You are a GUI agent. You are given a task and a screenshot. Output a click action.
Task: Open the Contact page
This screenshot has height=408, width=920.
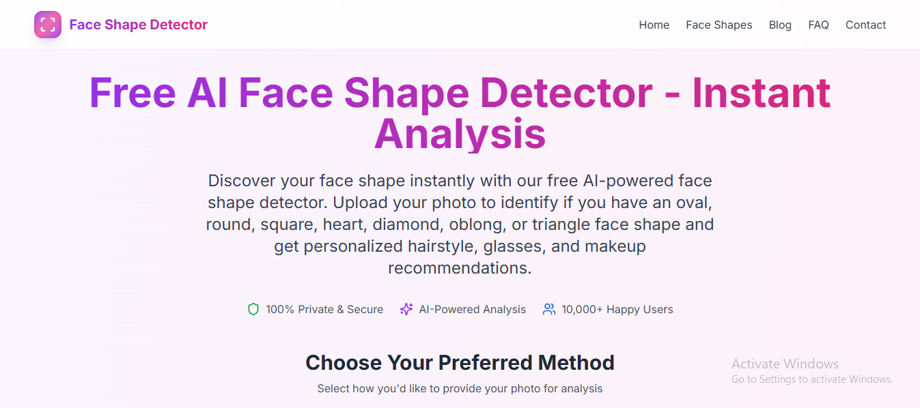coord(865,25)
